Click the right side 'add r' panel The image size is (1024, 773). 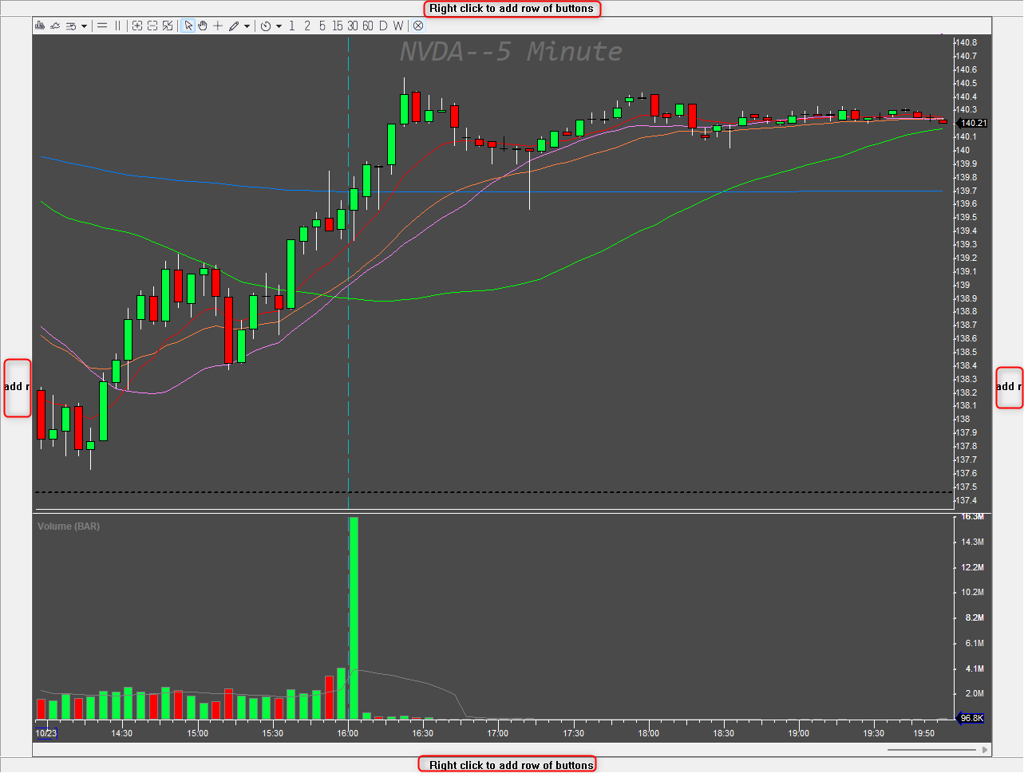pyautogui.click(x=1010, y=388)
